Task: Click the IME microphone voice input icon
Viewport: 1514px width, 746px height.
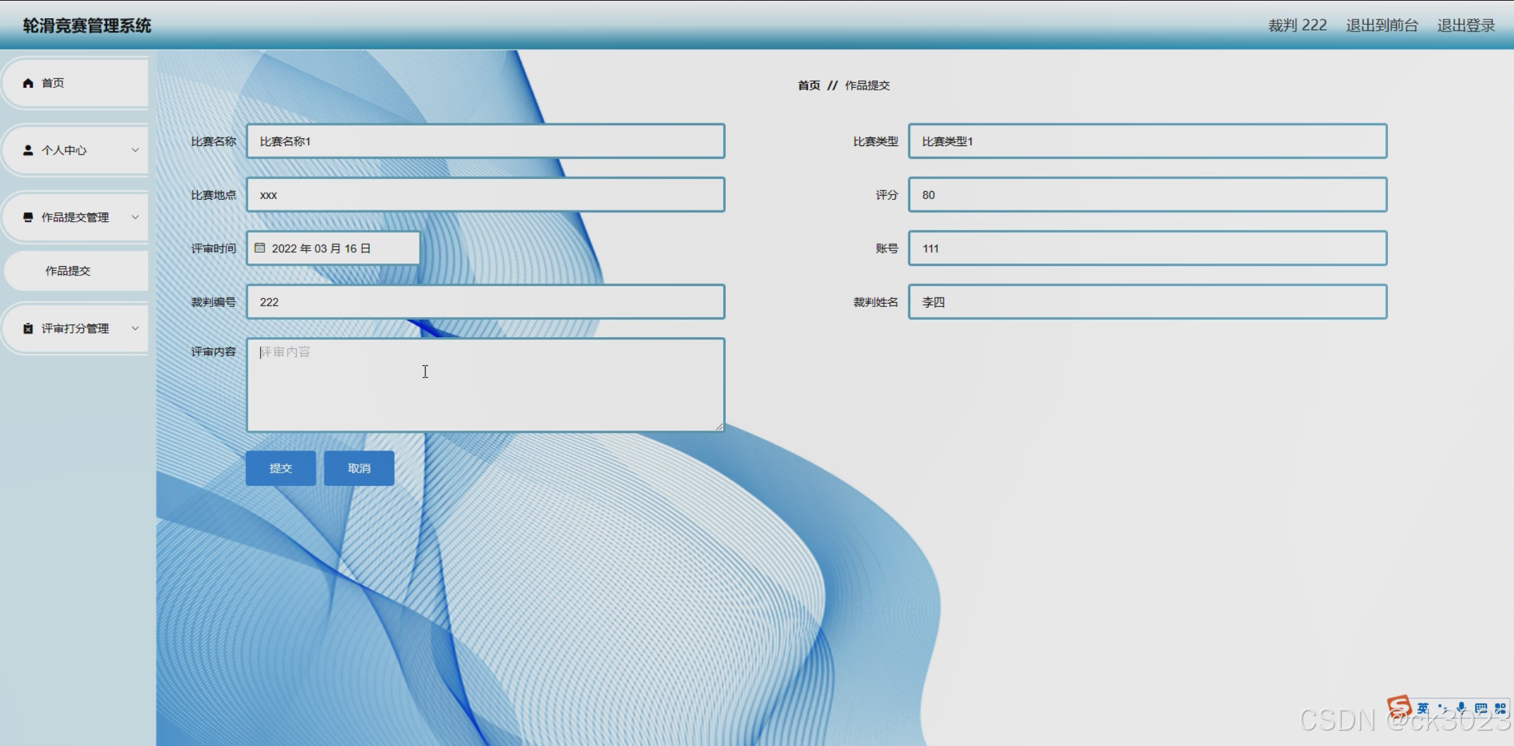Action: [1462, 708]
